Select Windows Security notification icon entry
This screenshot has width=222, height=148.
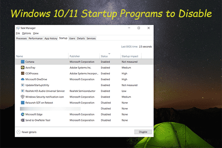tap(45, 97)
